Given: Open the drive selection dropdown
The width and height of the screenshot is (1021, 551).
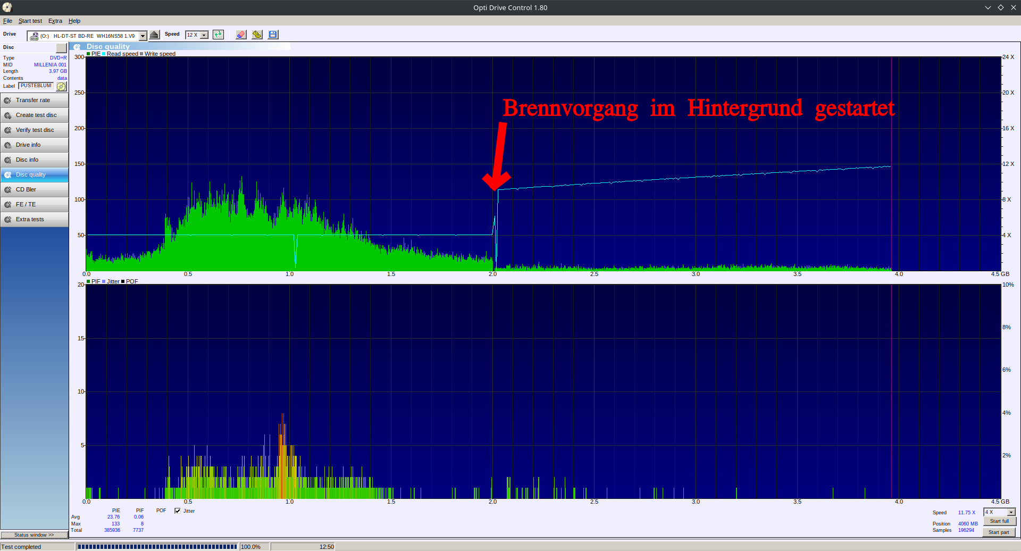Looking at the screenshot, I should point(142,36).
